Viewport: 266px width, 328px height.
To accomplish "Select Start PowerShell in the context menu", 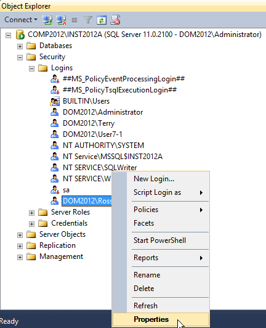I will (x=161, y=240).
